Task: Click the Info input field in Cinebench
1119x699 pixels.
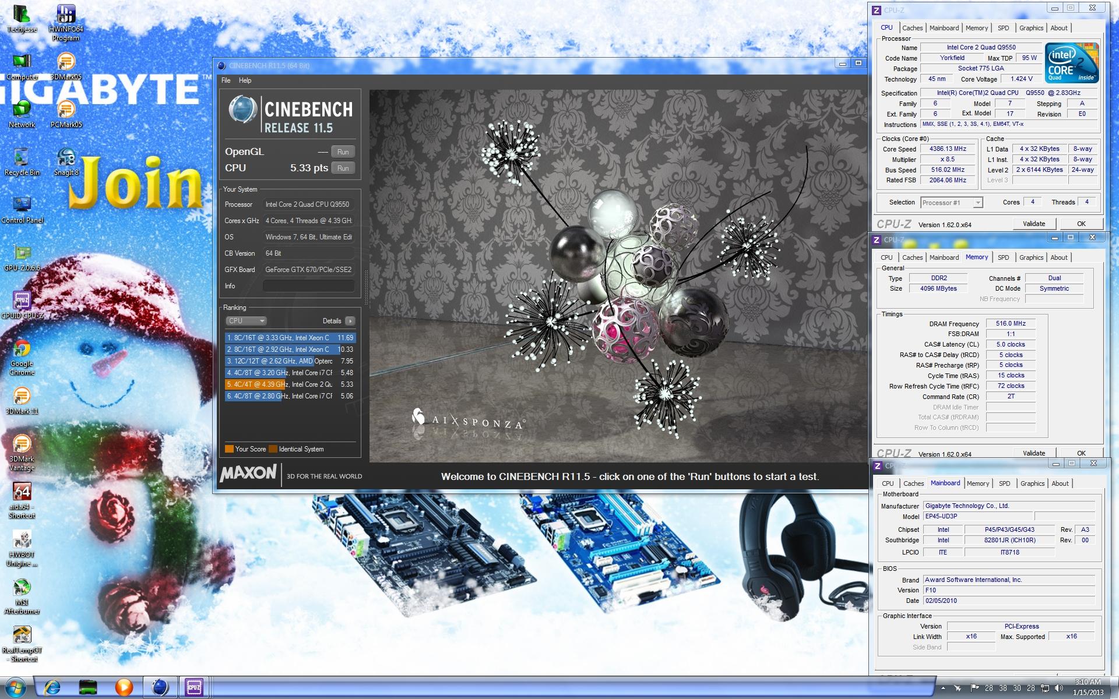Action: (x=308, y=286)
